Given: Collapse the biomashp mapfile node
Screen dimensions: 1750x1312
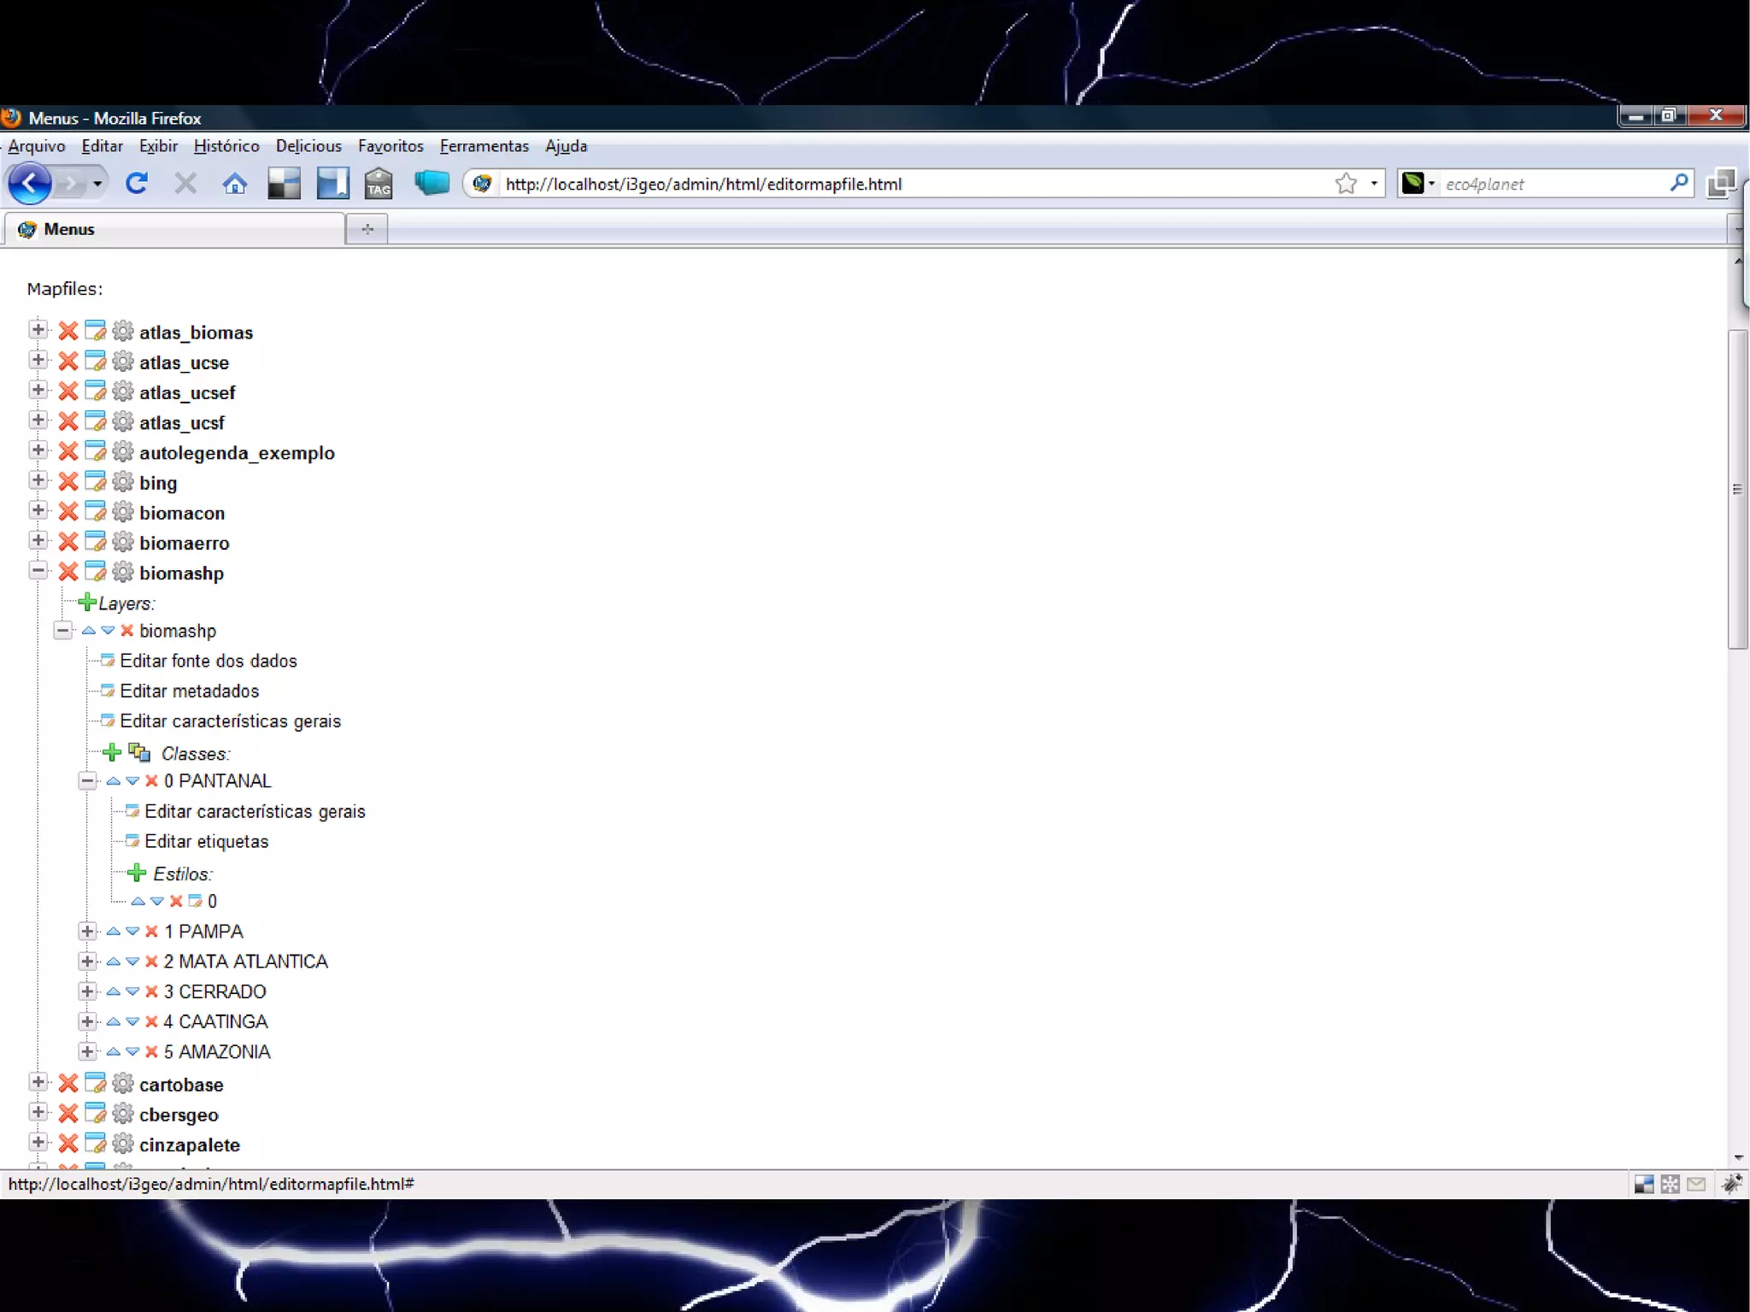Looking at the screenshot, I should (x=38, y=571).
